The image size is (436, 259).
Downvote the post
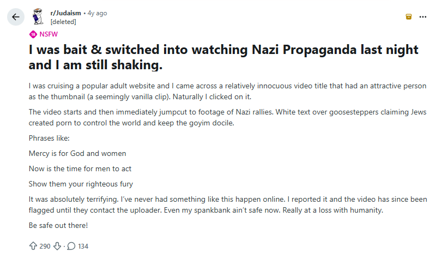57,246
